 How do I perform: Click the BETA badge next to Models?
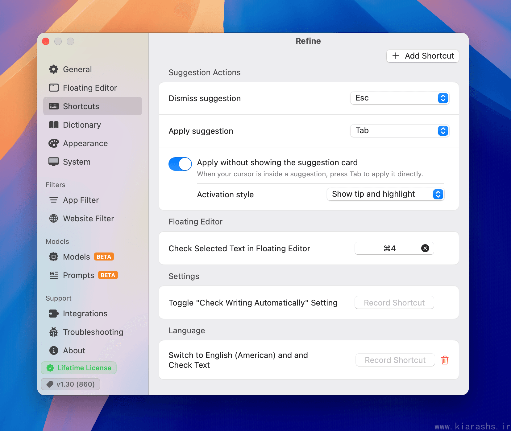104,257
